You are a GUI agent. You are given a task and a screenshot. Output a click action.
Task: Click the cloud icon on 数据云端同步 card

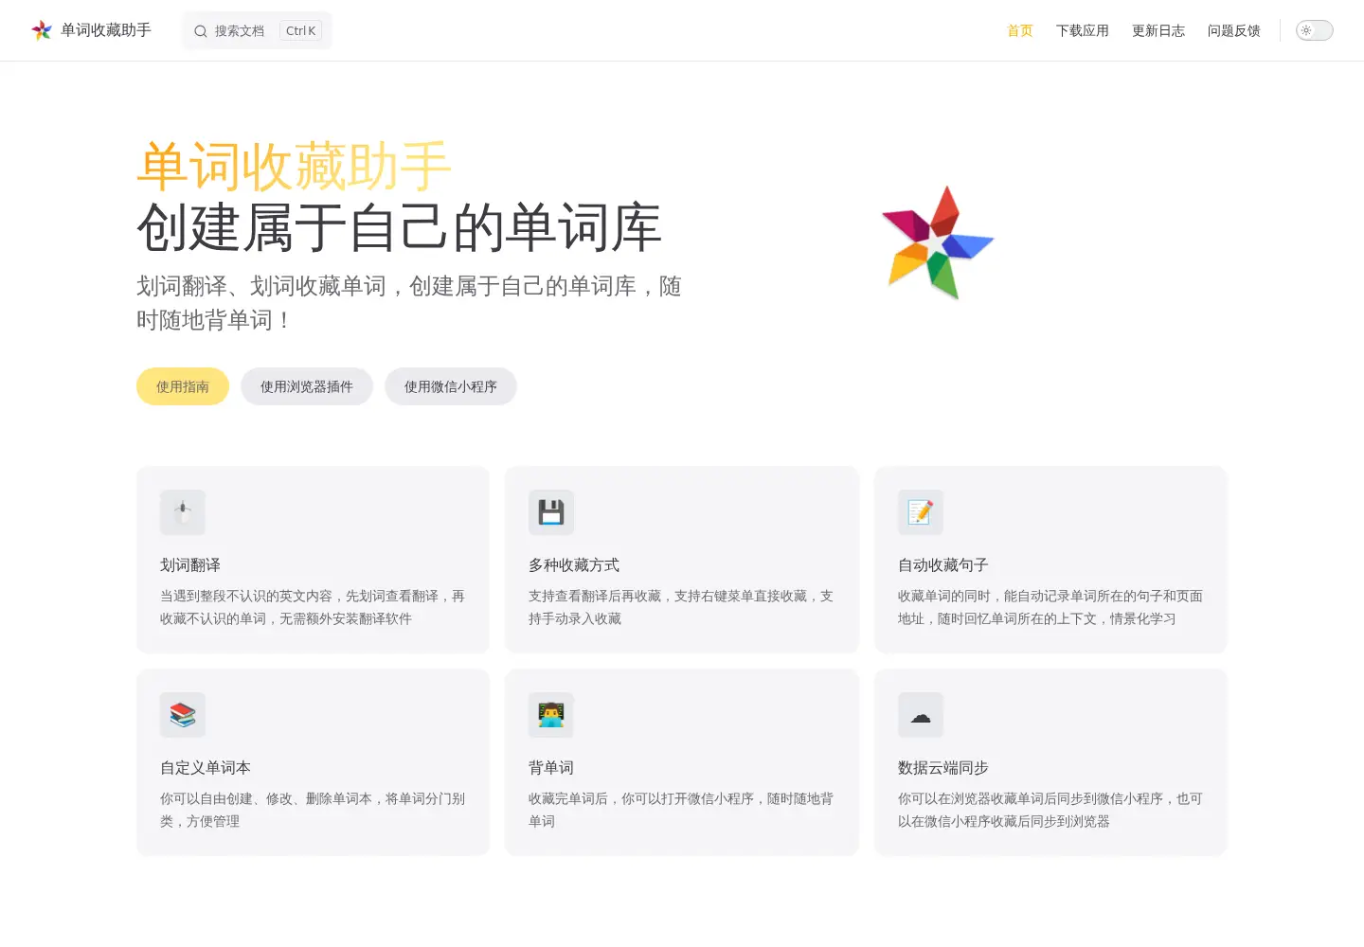click(x=921, y=715)
